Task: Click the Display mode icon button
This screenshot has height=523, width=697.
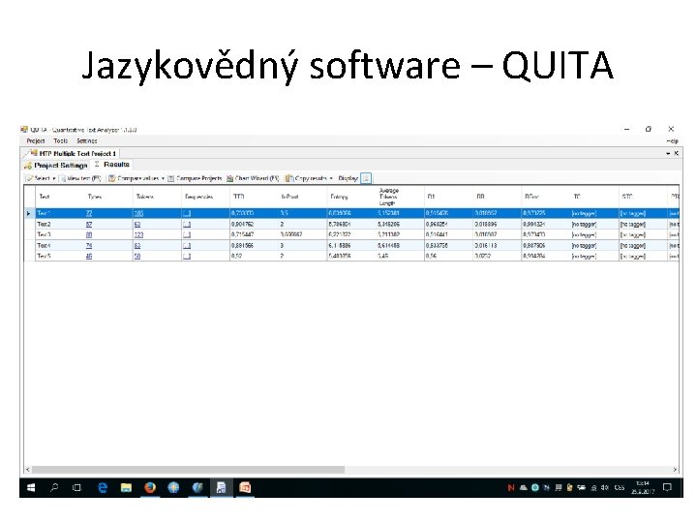Action: click(366, 178)
